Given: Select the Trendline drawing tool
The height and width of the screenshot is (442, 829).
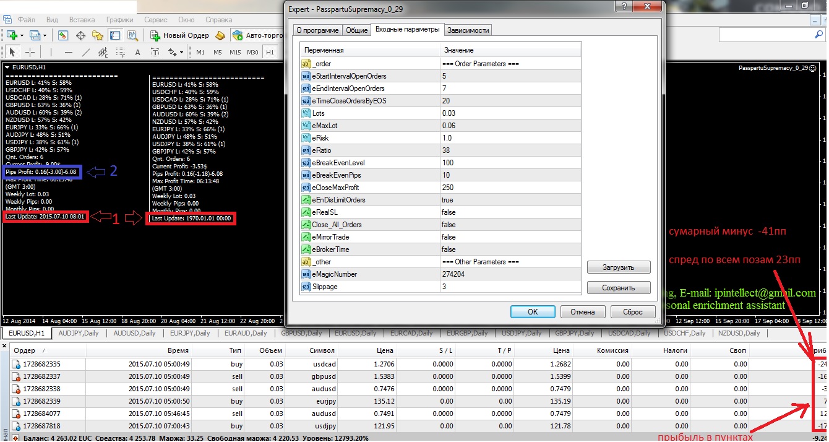Looking at the screenshot, I should (x=85, y=52).
